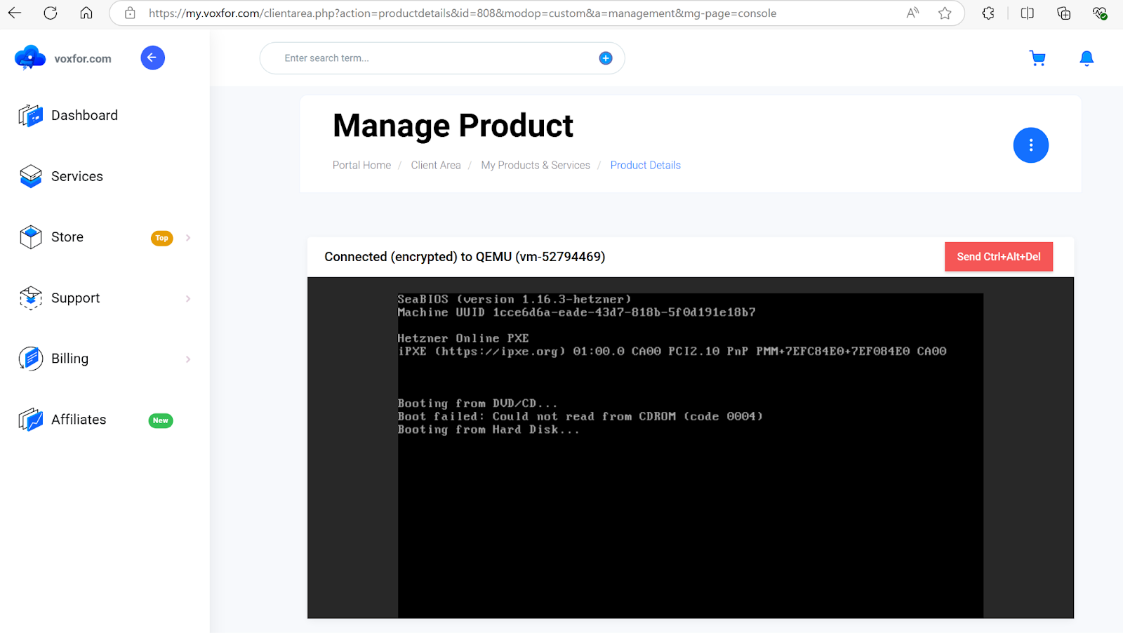The height and width of the screenshot is (633, 1123).
Task: Go to My Products & Services breadcrumb
Action: (536, 165)
